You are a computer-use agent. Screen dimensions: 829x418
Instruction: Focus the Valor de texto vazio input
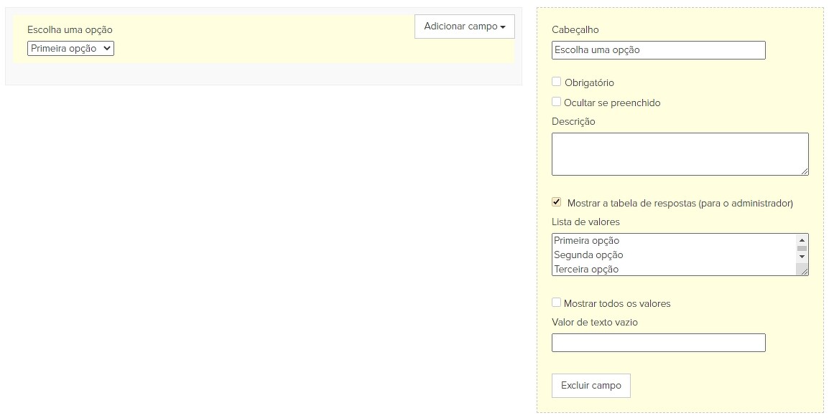click(658, 343)
